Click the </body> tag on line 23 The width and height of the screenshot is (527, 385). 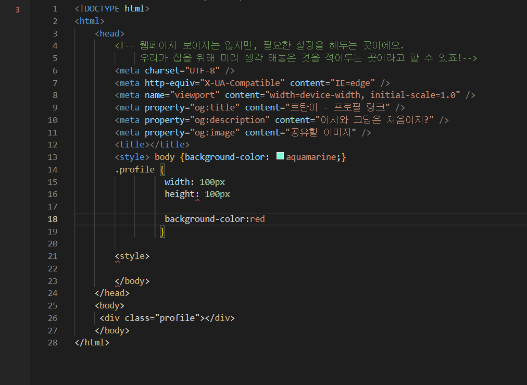pos(132,281)
